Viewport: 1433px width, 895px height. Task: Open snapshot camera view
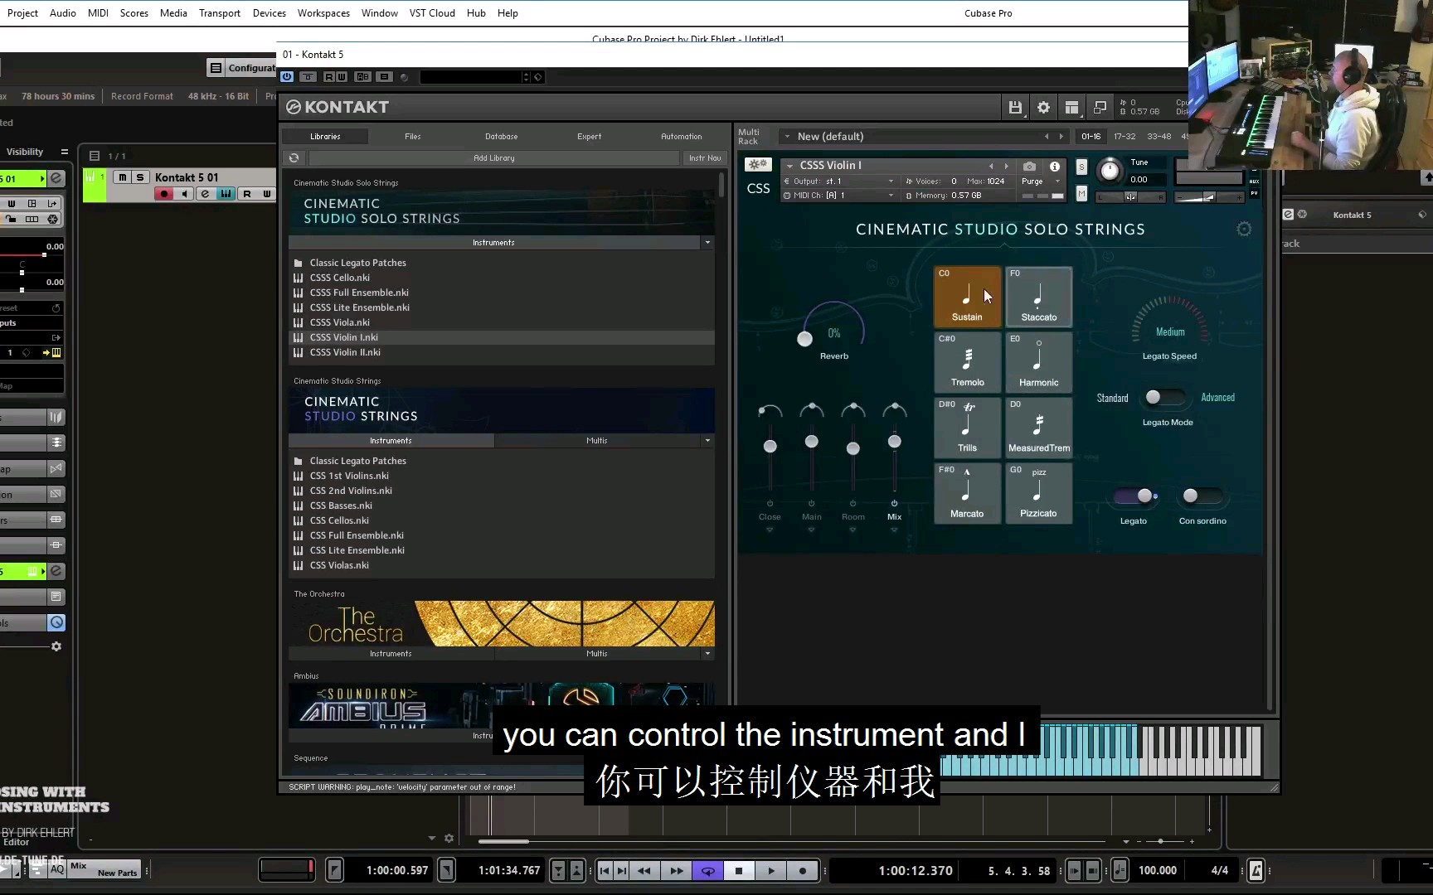coord(1029,166)
